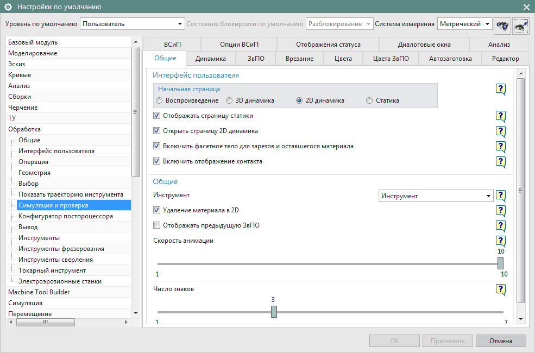Switch to the Динамика tab
This screenshot has width=535, height=353.
click(210, 59)
